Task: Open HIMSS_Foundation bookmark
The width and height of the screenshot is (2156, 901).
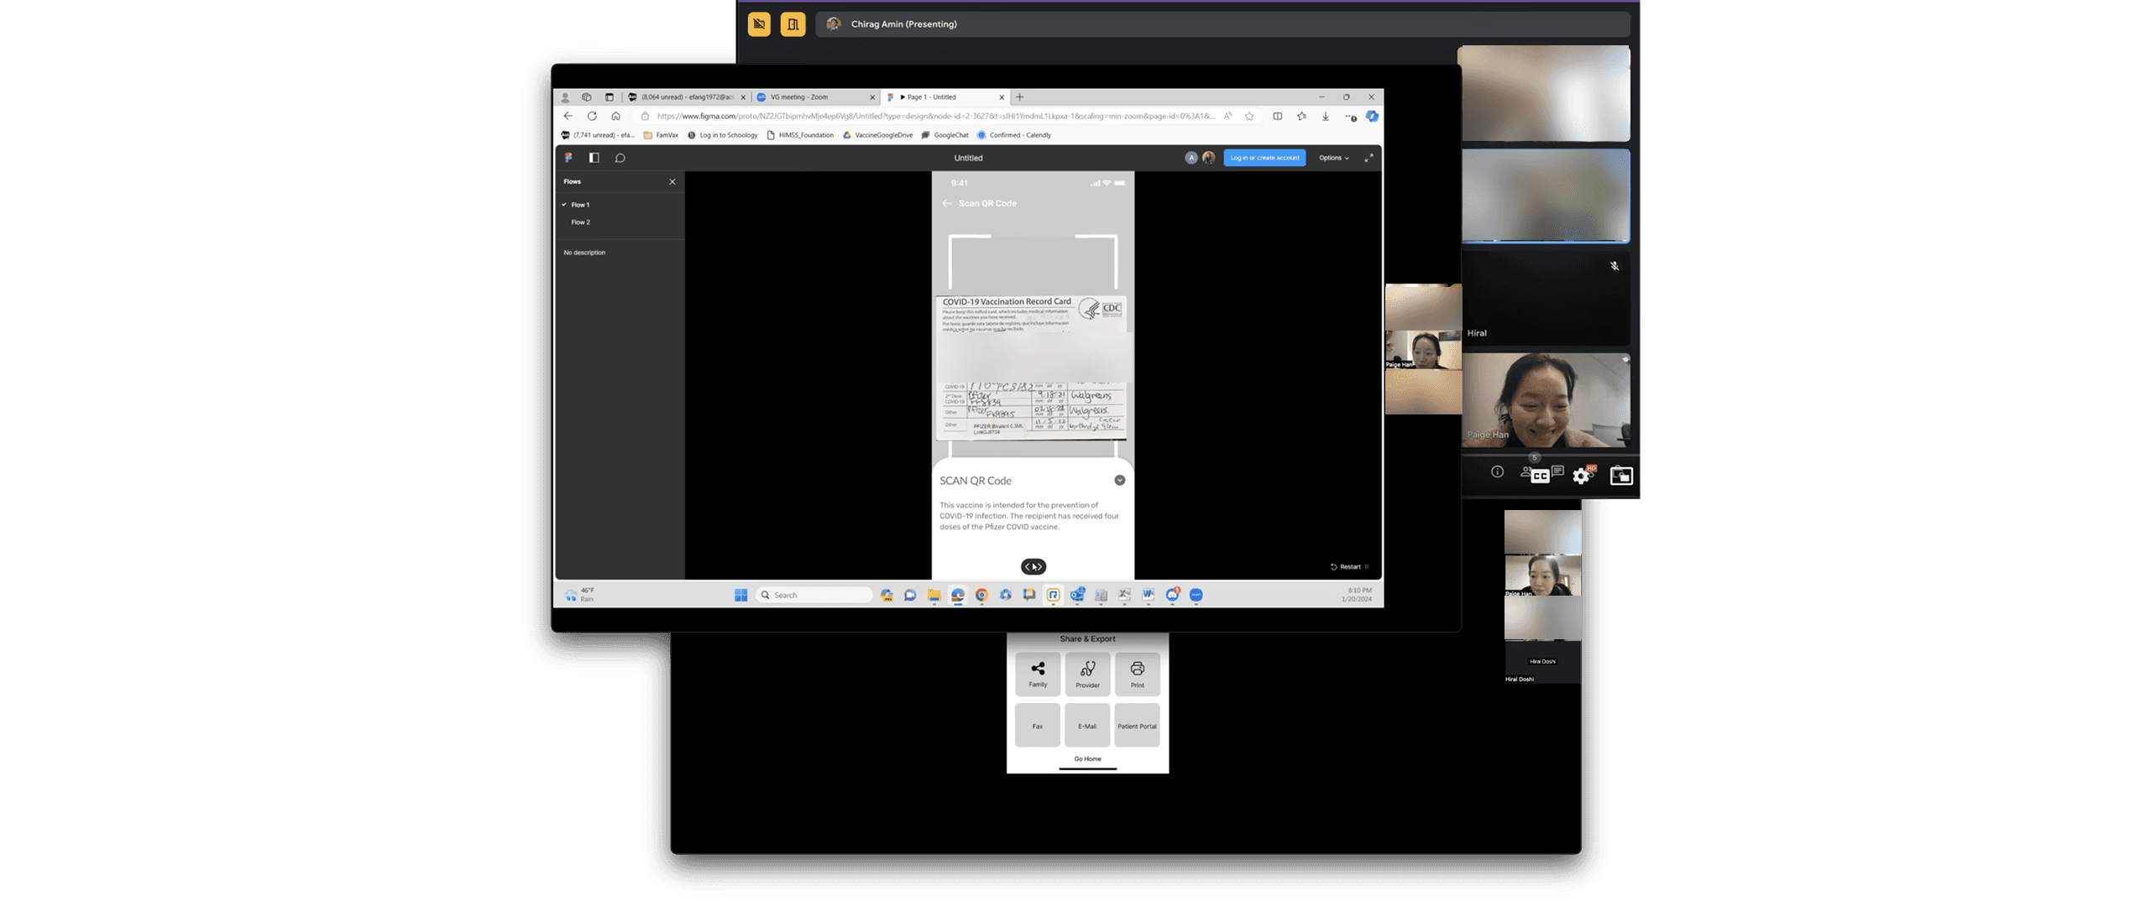Action: 800,135
